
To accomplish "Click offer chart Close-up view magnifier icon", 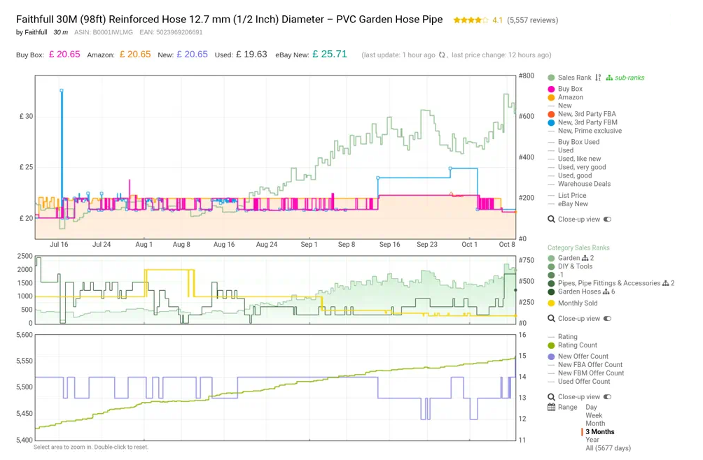I will (551, 397).
